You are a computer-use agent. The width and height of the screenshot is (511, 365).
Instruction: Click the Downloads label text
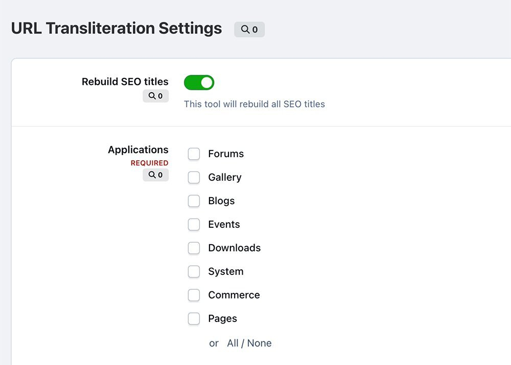pos(234,248)
